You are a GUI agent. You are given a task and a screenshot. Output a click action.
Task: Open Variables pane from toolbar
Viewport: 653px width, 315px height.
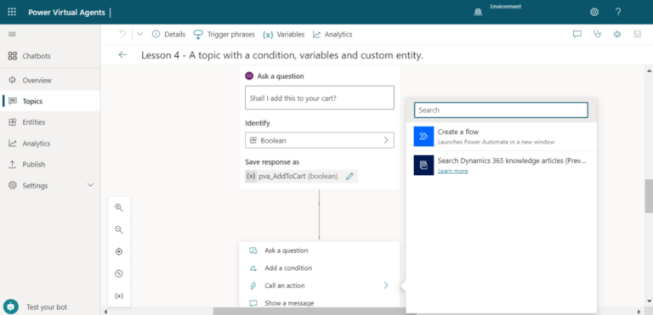coord(283,35)
